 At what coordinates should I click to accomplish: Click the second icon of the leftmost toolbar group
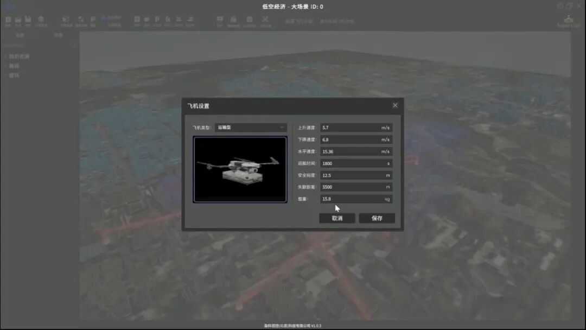tap(18, 20)
